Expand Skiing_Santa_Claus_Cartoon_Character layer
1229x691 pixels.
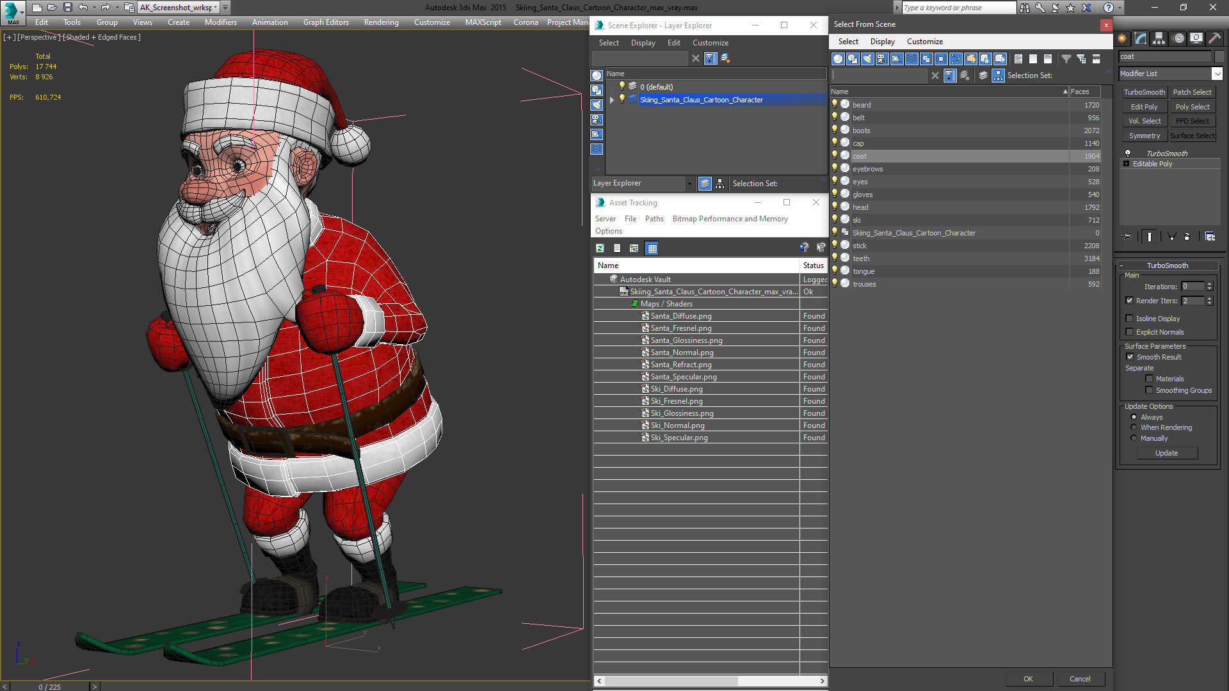point(612,100)
